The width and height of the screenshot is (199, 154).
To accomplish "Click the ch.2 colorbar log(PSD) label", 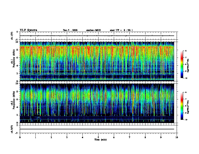I will tap(188, 107).
